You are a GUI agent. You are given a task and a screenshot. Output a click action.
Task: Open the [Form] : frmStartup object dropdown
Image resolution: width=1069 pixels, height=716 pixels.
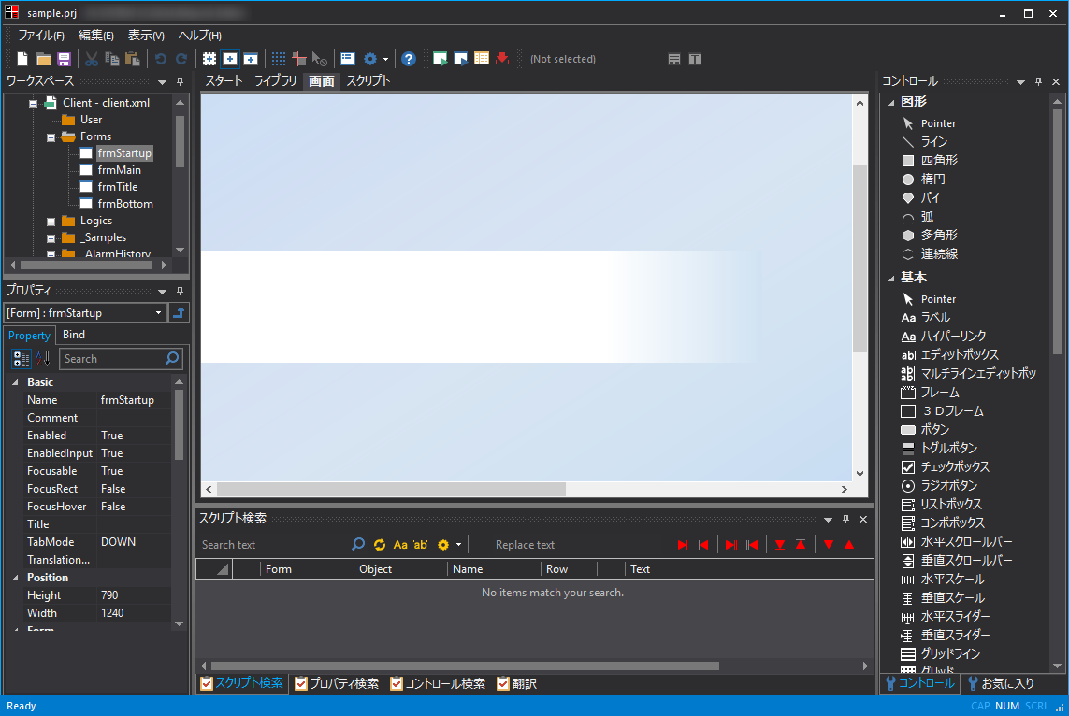click(158, 313)
